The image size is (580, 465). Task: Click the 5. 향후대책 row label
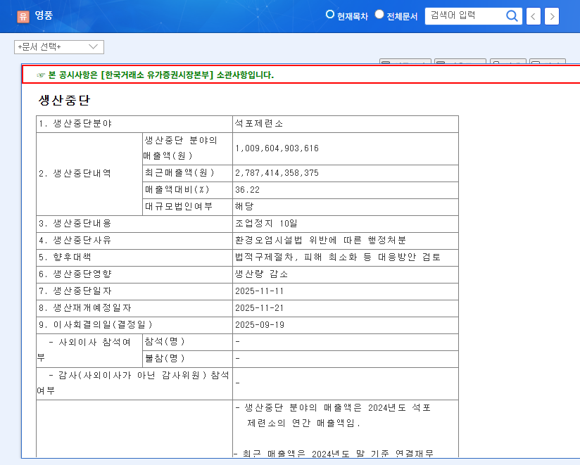(65, 257)
